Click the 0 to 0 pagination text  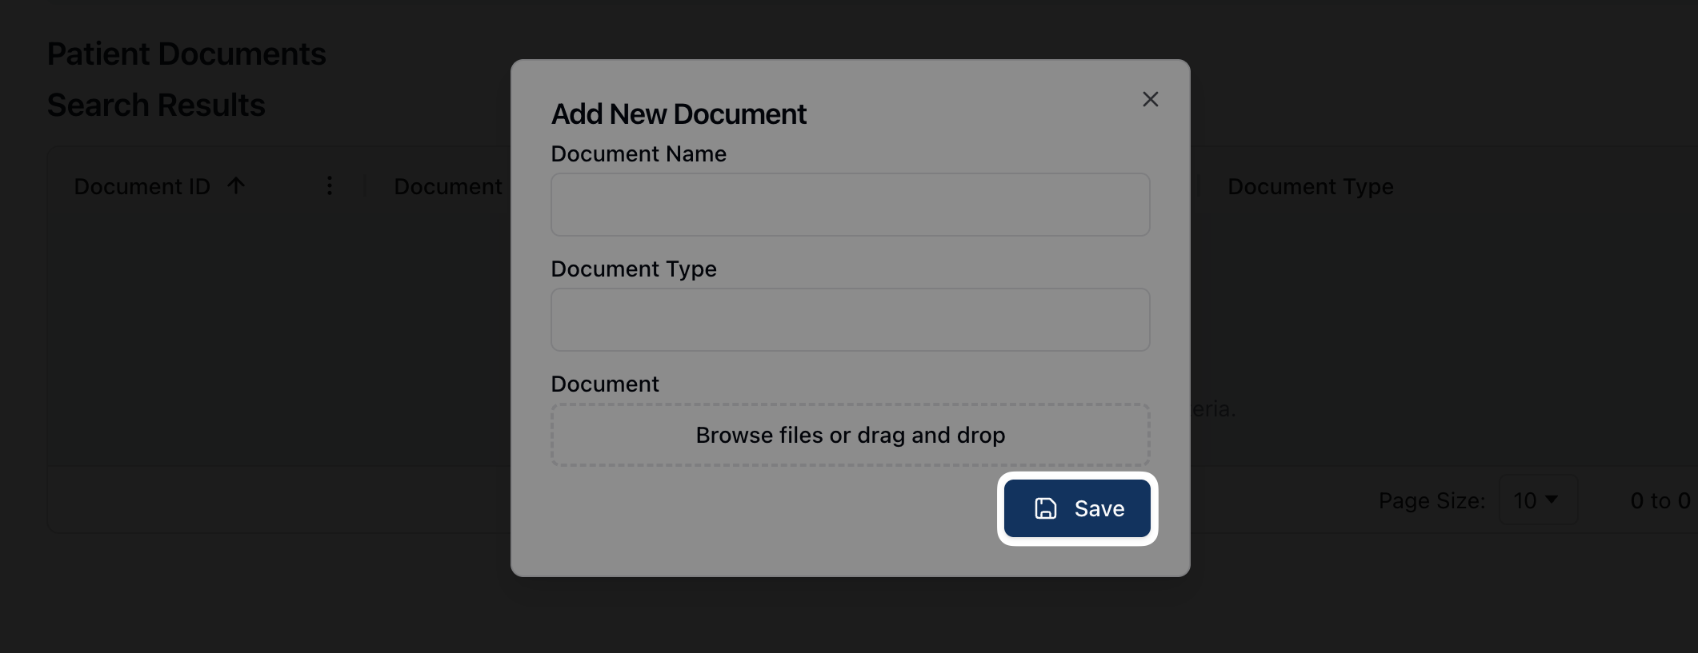tap(1660, 500)
